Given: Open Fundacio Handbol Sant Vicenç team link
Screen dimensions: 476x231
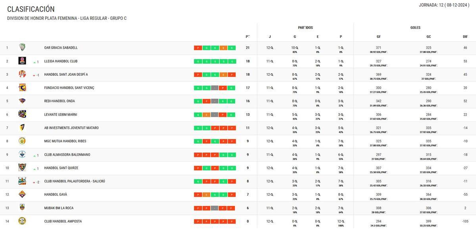Looking at the screenshot, I should [69, 88].
